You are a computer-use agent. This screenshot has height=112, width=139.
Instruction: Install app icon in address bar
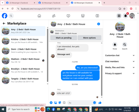click(x=120, y=9)
